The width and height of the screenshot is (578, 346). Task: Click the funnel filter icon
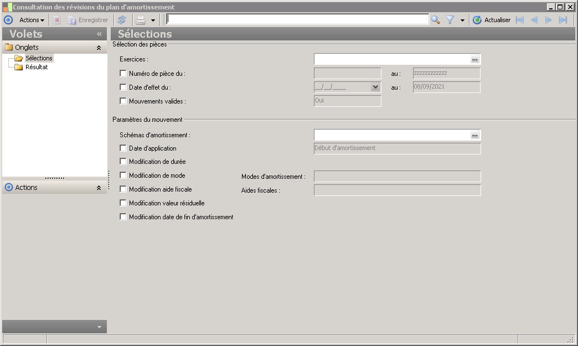pos(450,20)
